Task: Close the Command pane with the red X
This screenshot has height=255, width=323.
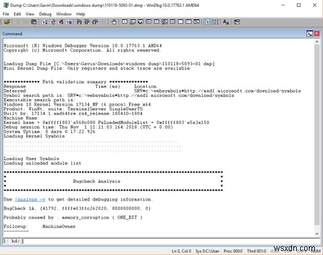Action: 317,34
